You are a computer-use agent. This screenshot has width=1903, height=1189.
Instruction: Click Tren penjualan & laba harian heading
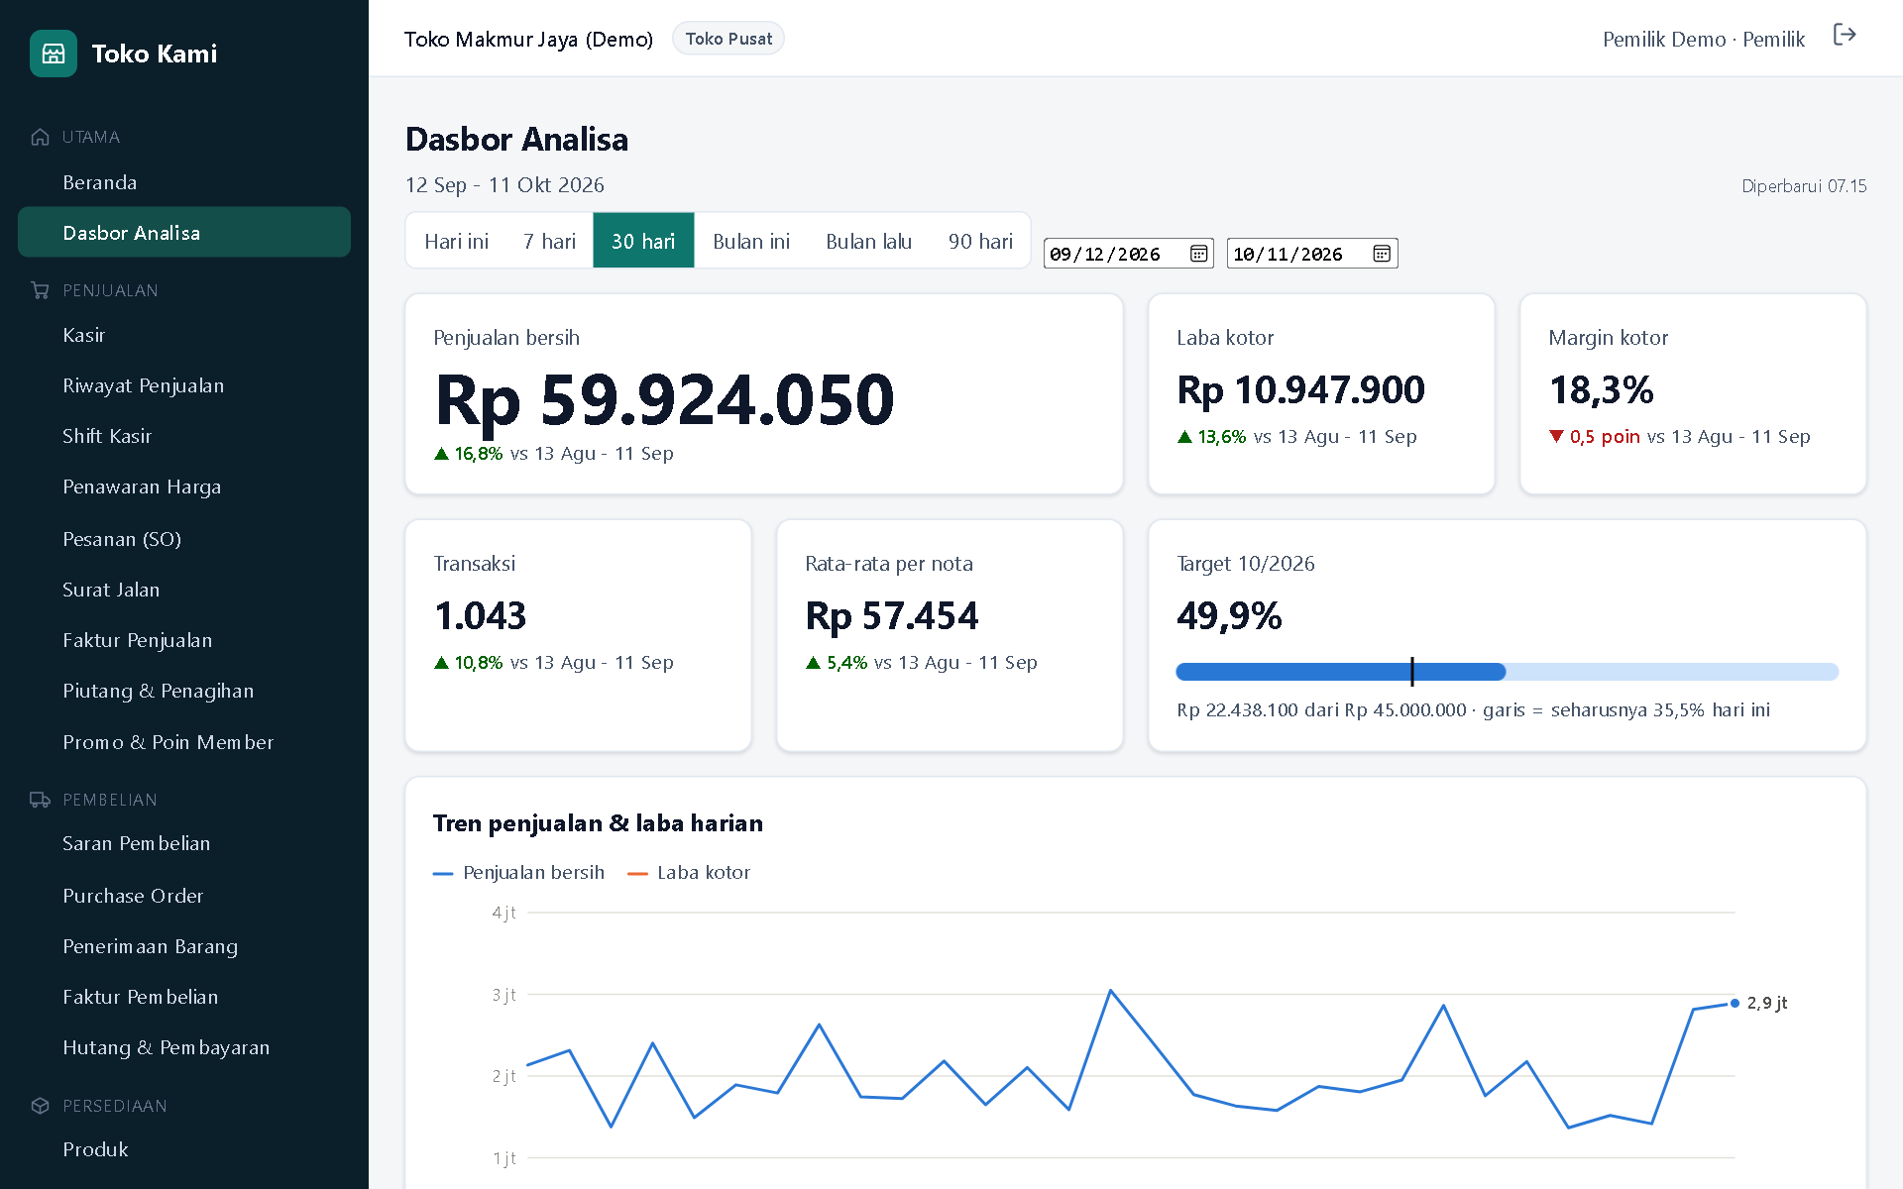tap(598, 823)
